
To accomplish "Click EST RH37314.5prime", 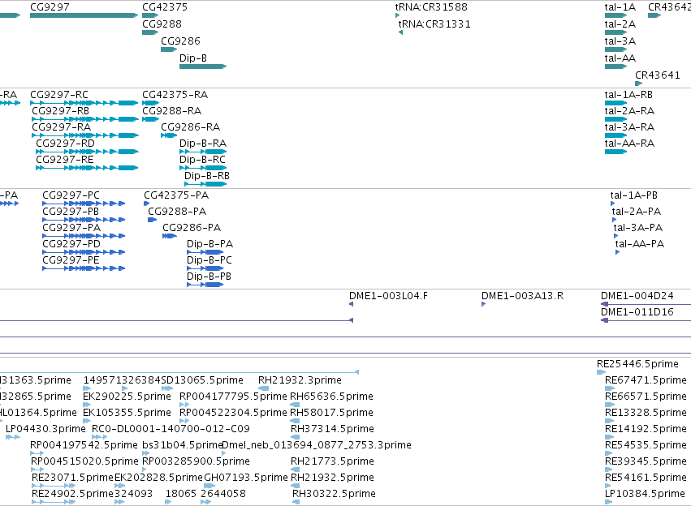I will pyautogui.click(x=296, y=438).
